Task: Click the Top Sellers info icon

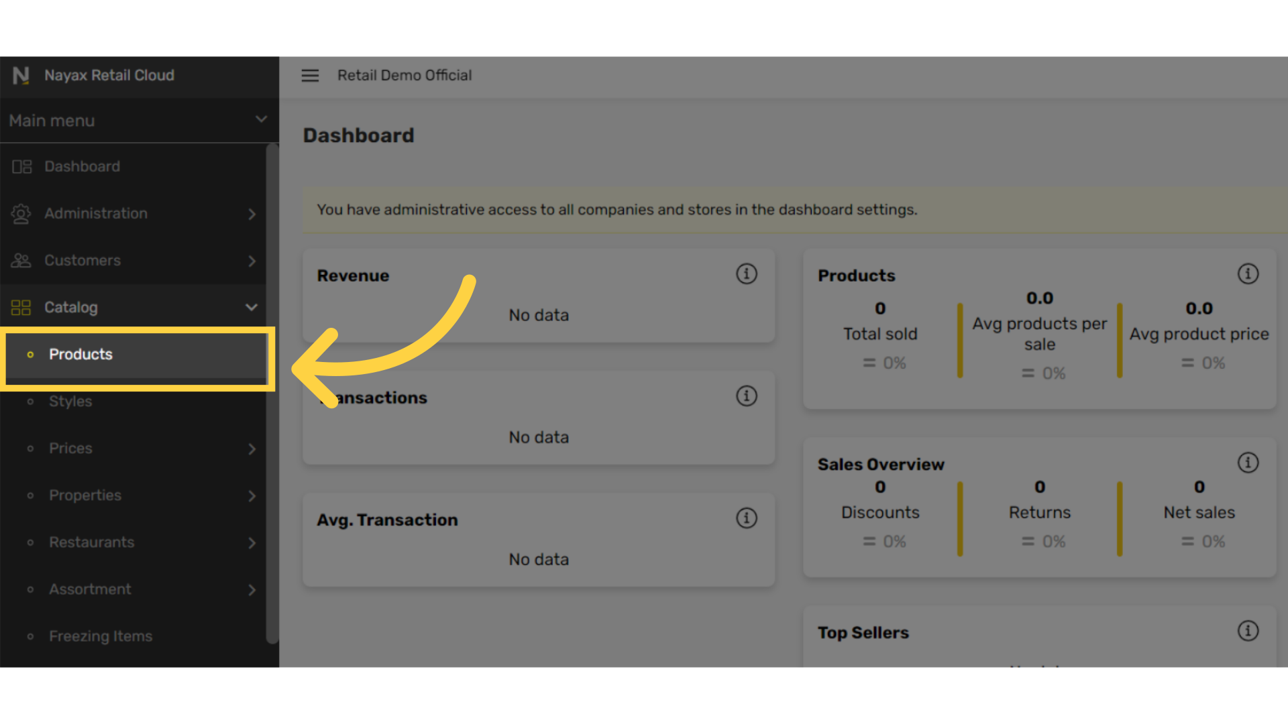Action: (x=1248, y=631)
